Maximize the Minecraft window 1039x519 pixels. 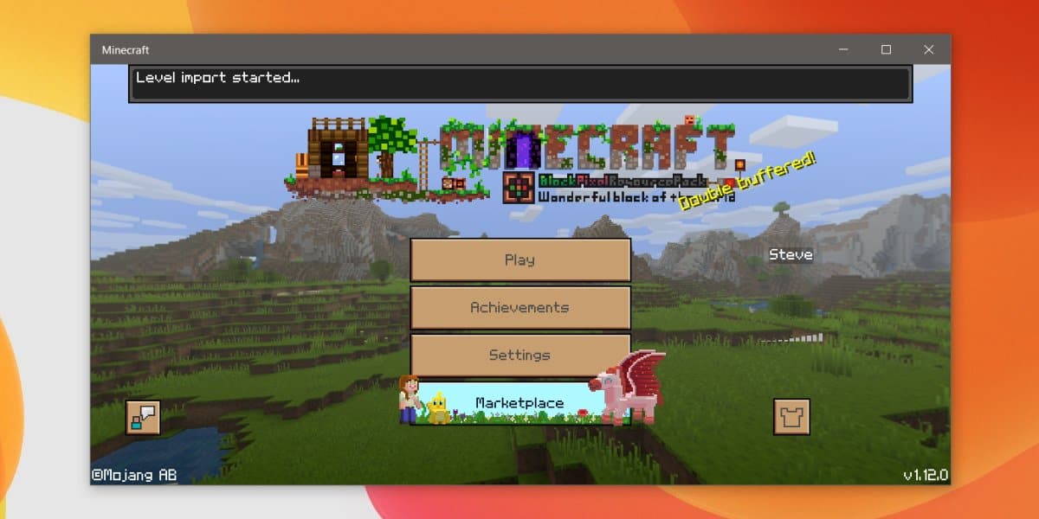point(886,50)
